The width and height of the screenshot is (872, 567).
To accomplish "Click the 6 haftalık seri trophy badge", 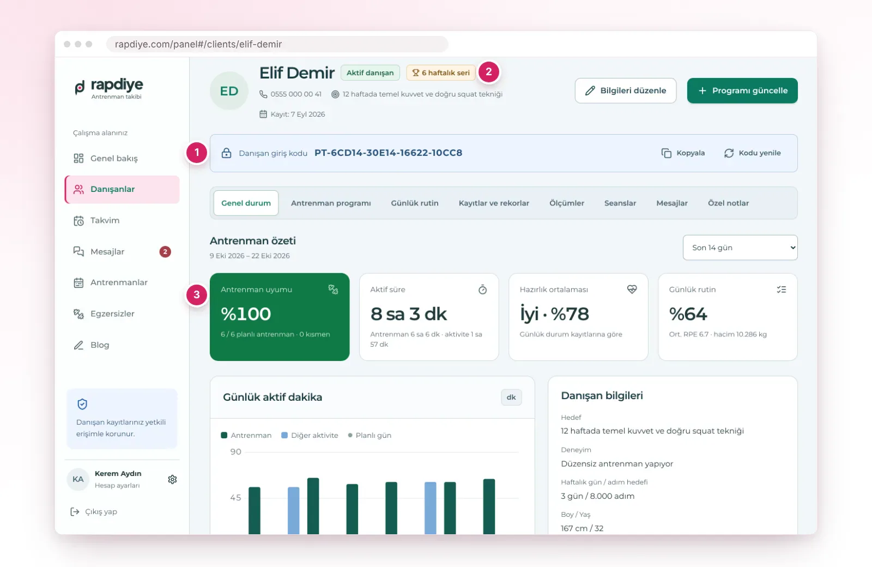I will [440, 73].
